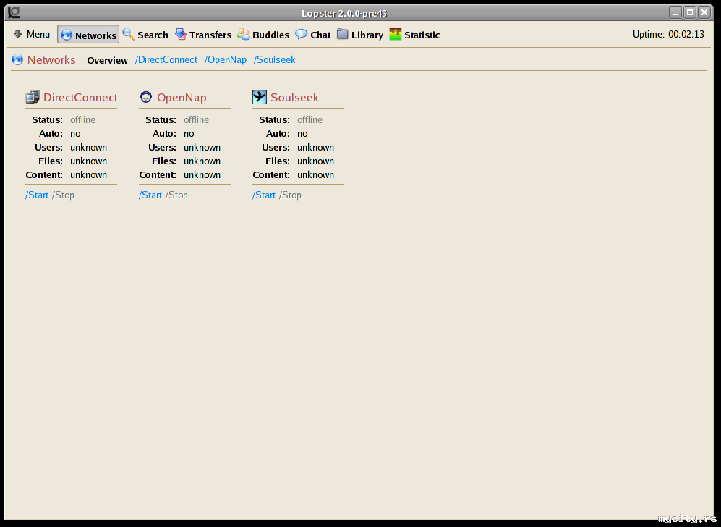The height and width of the screenshot is (527, 721).
Task: Open the /OpenNap sub-tab
Action: (225, 59)
